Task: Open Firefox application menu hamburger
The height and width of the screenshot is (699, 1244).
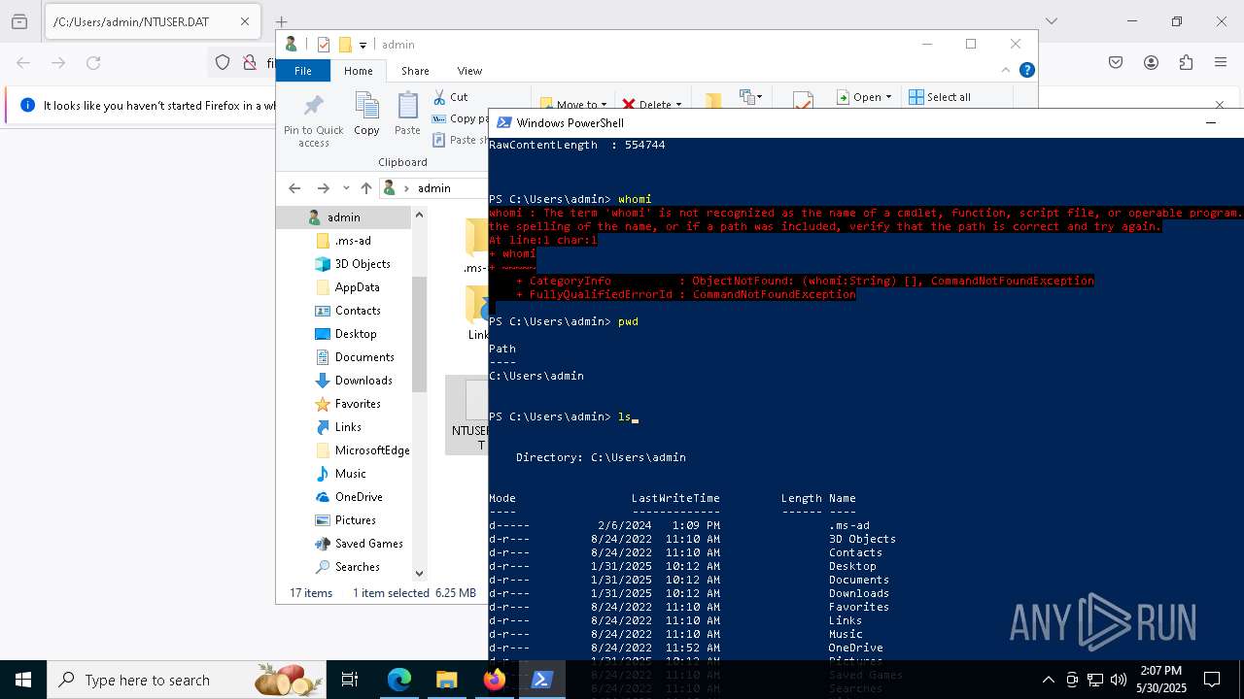Action: pos(1221,62)
